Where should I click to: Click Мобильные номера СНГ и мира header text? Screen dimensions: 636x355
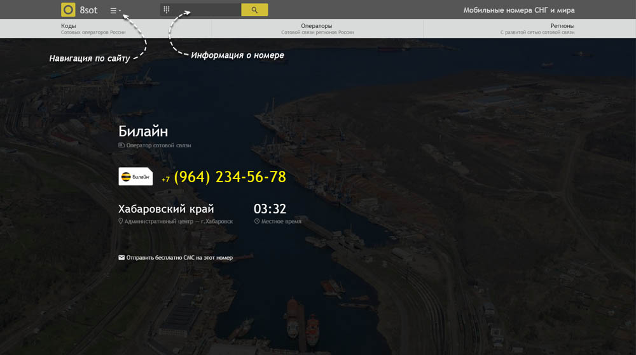click(519, 10)
